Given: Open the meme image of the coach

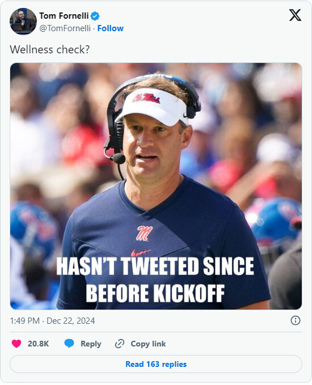Looking at the screenshot, I should point(156,186).
